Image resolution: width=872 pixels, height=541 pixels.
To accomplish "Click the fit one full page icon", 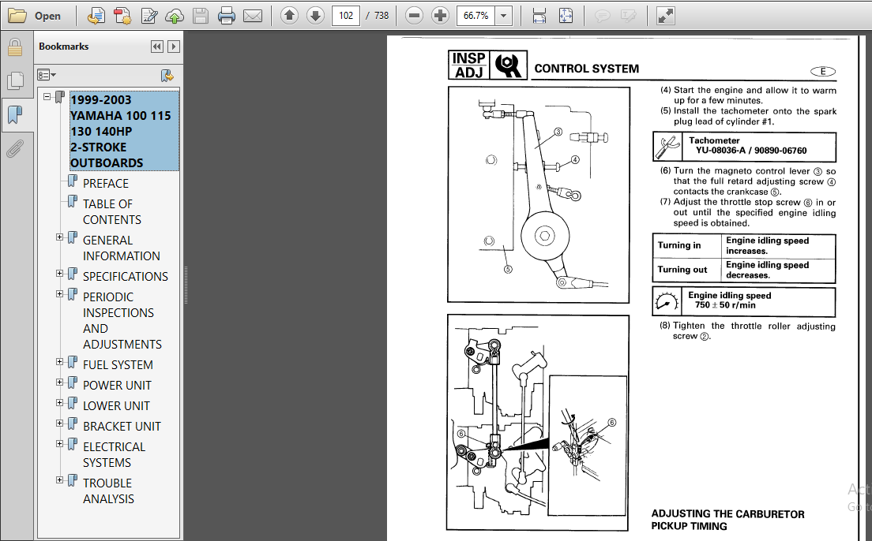I will (x=566, y=16).
